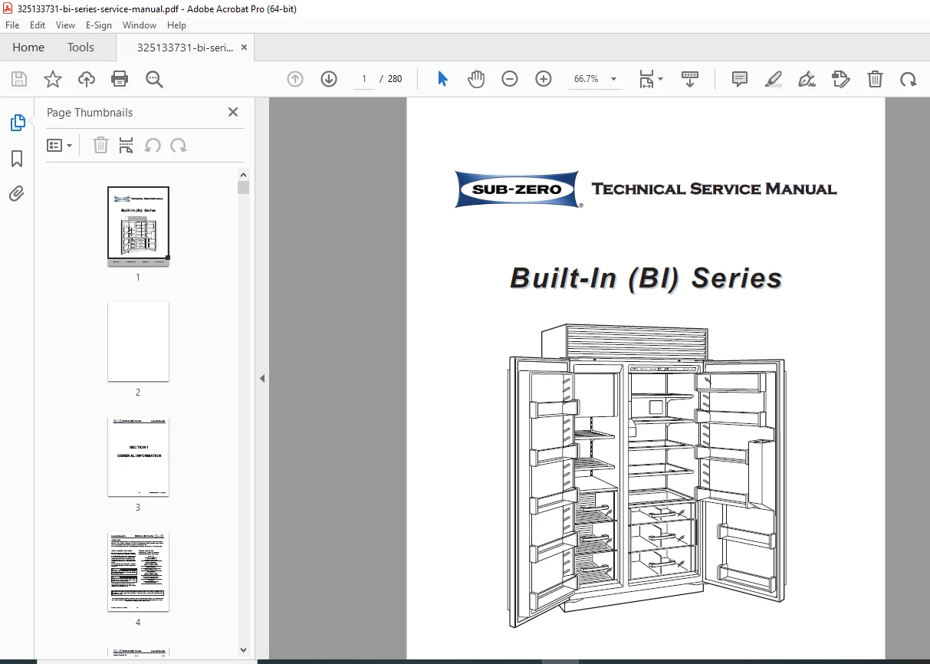Image resolution: width=930 pixels, height=664 pixels.
Task: Open the View menu
Action: pos(66,25)
